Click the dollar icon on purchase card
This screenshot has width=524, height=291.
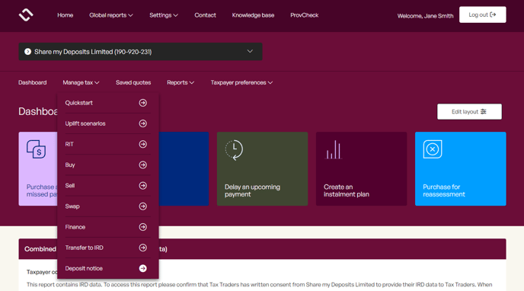click(x=36, y=149)
